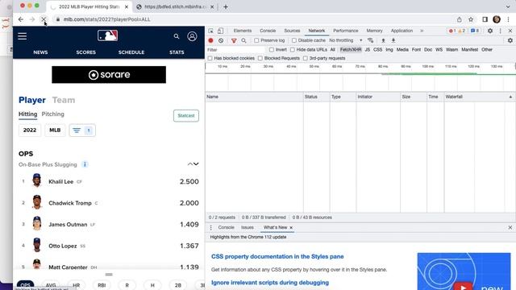
Task: Open DevTools settings gear
Action: click(x=490, y=31)
